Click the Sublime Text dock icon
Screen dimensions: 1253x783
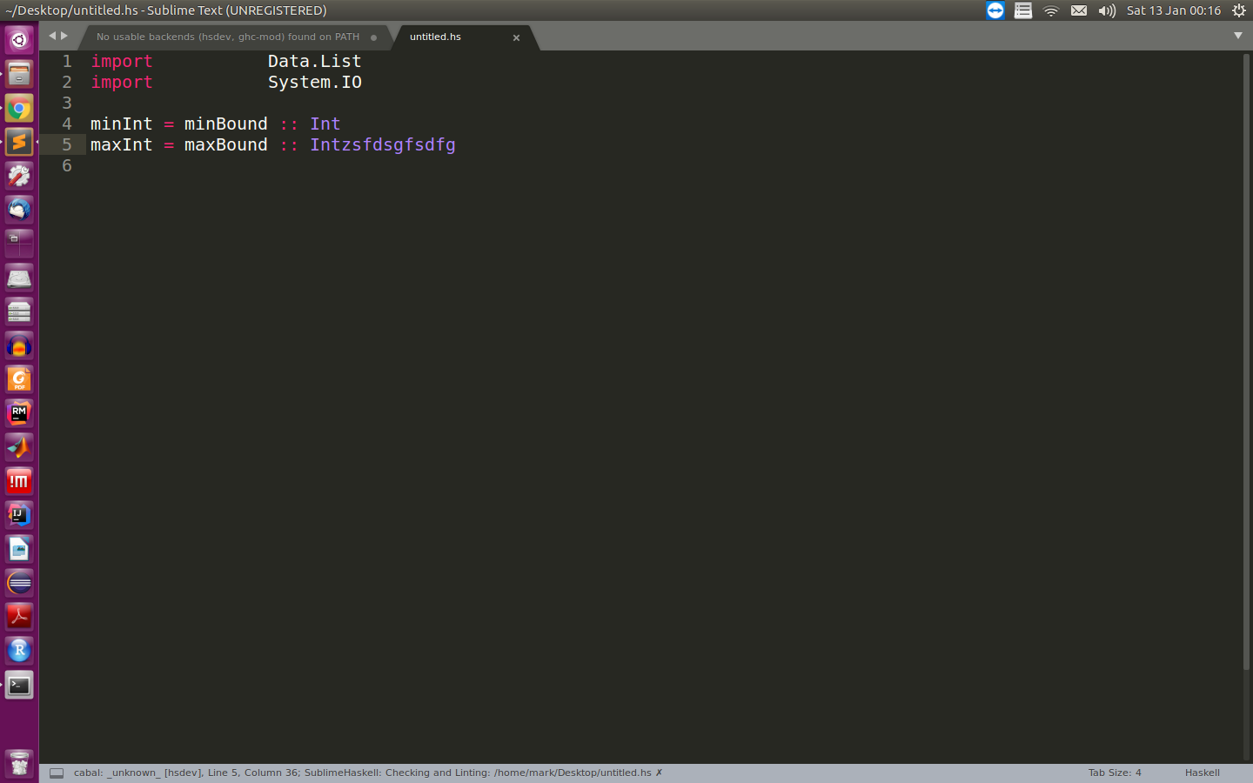(19, 142)
